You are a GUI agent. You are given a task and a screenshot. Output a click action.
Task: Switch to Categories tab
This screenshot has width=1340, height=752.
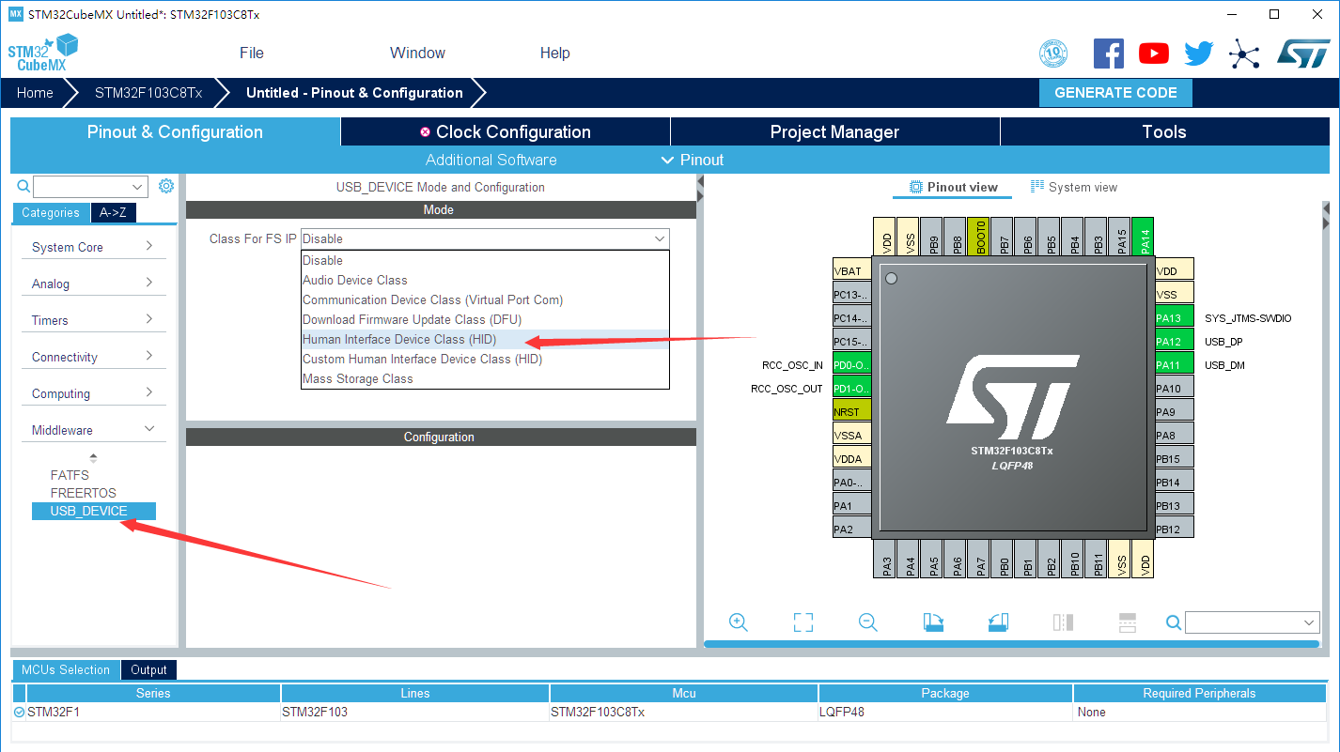(51, 212)
